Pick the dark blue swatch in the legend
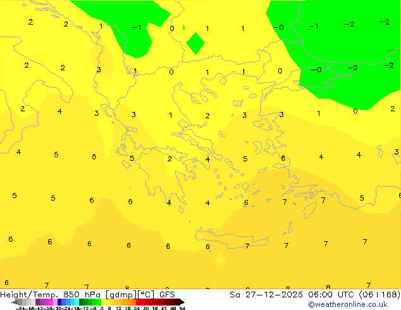 pos(59,302)
